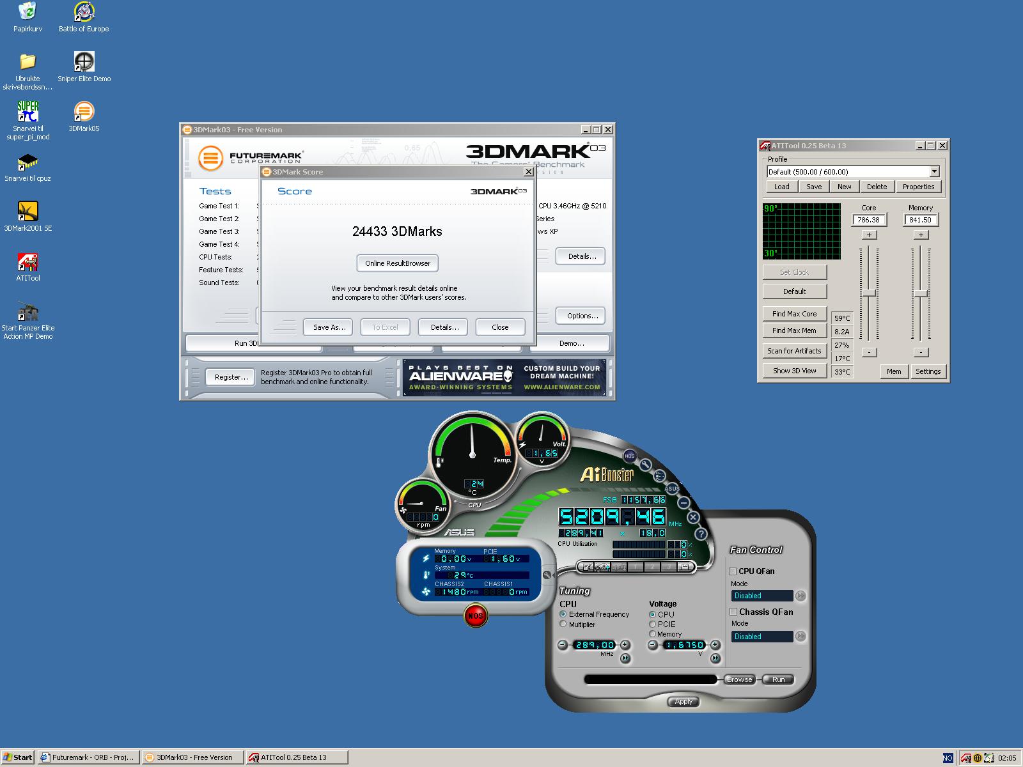Click the wrench settings icon in AI Booster

pos(646,465)
